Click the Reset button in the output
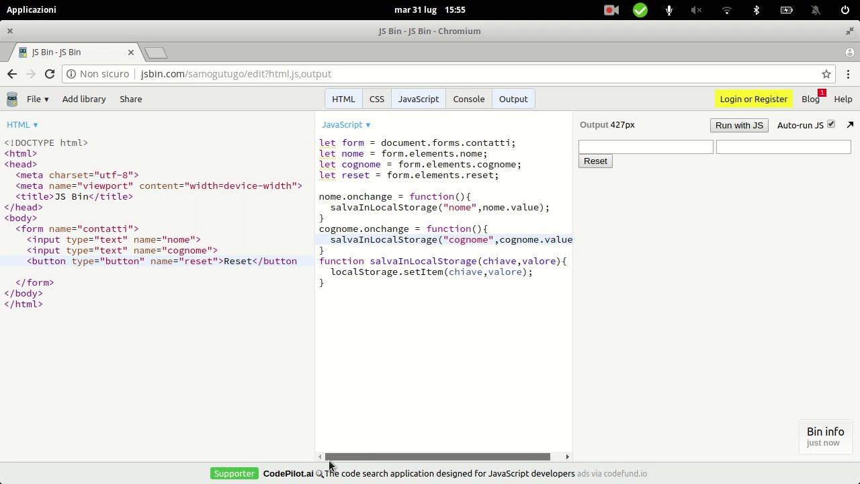This screenshot has width=860, height=484. [595, 161]
